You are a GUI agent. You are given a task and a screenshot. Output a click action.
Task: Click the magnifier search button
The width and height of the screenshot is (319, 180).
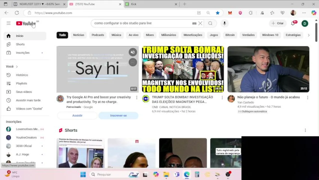coord(210,23)
